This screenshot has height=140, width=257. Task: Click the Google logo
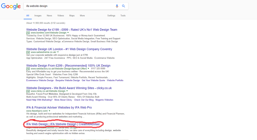tap(11, 6)
